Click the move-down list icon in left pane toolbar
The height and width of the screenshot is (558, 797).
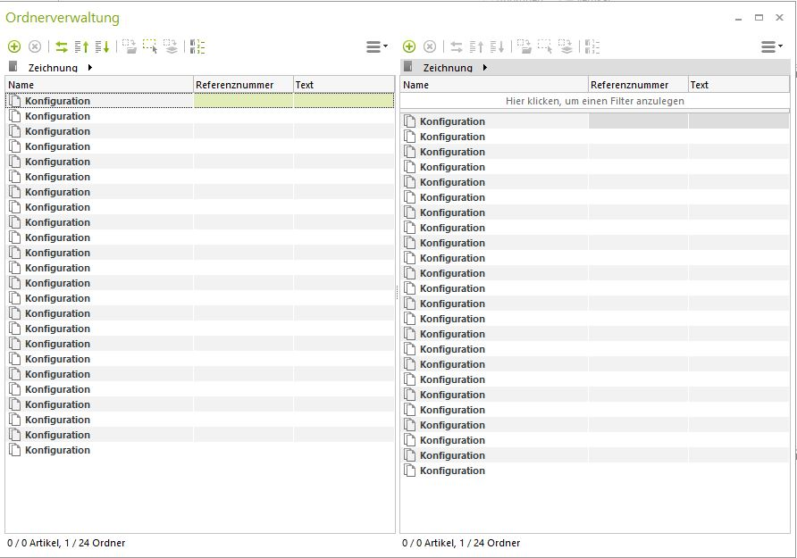(x=102, y=46)
